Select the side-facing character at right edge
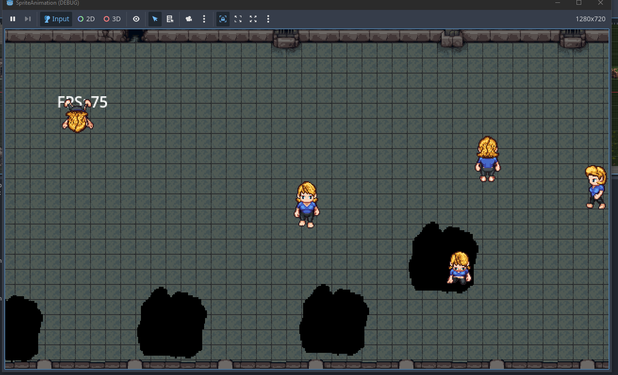Screen dimensions: 618x375 (x=596, y=187)
